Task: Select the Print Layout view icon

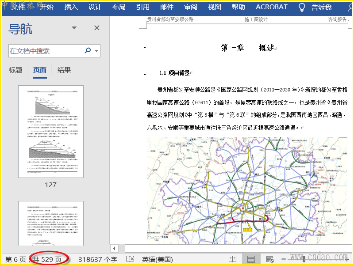Action: (251, 259)
